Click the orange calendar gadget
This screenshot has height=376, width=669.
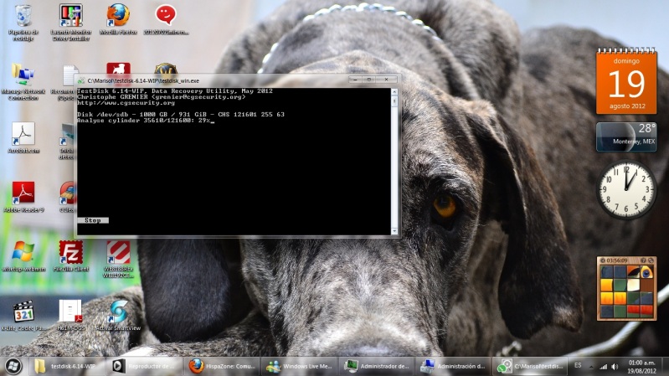(x=625, y=81)
